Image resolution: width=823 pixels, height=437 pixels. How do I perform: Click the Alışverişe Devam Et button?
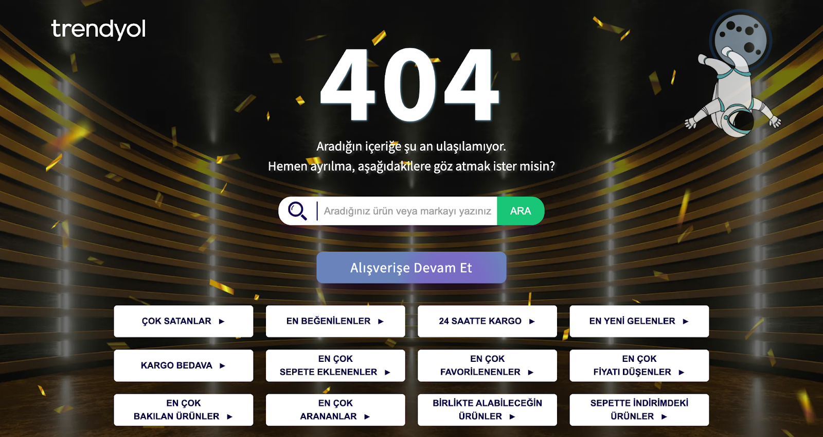[x=411, y=268]
